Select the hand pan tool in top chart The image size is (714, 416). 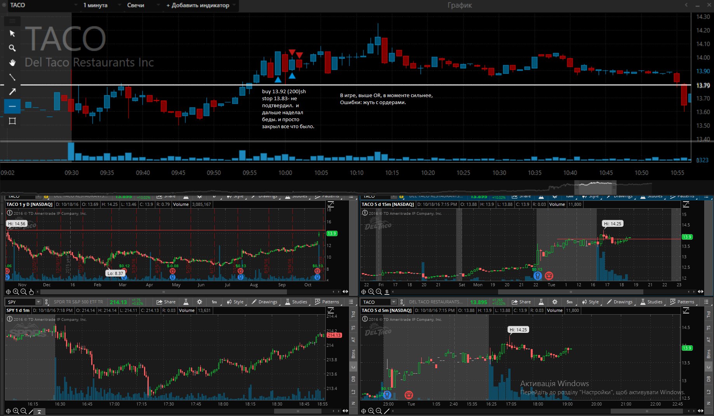tap(12, 63)
